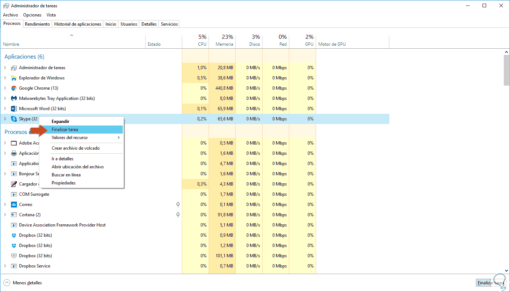Expand the Explorador de Windows row
Viewport: 510px width, 292px height.
[x=5, y=78]
